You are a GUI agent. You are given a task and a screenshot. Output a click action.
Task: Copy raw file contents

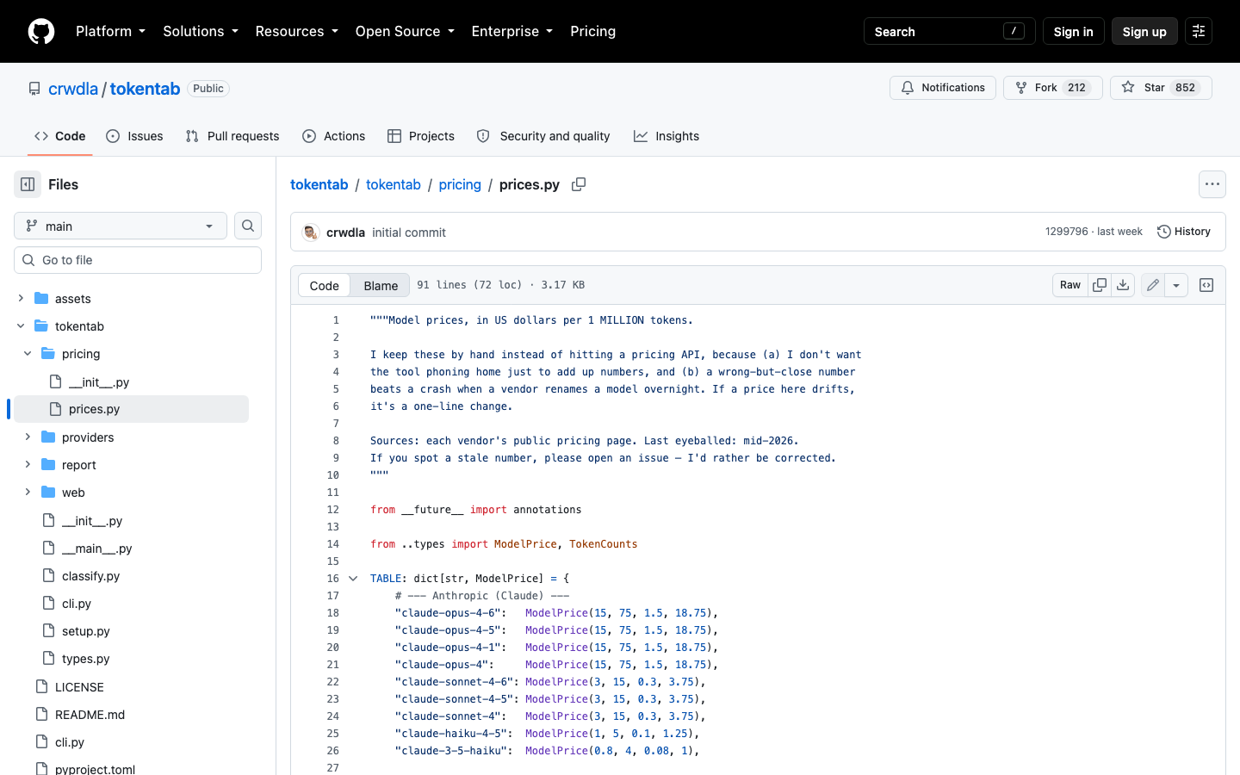point(1100,285)
